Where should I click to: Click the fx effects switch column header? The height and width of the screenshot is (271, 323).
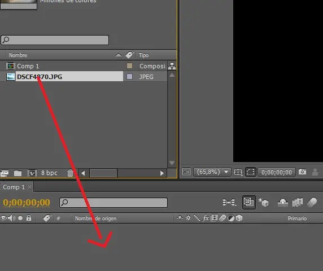tap(206, 218)
